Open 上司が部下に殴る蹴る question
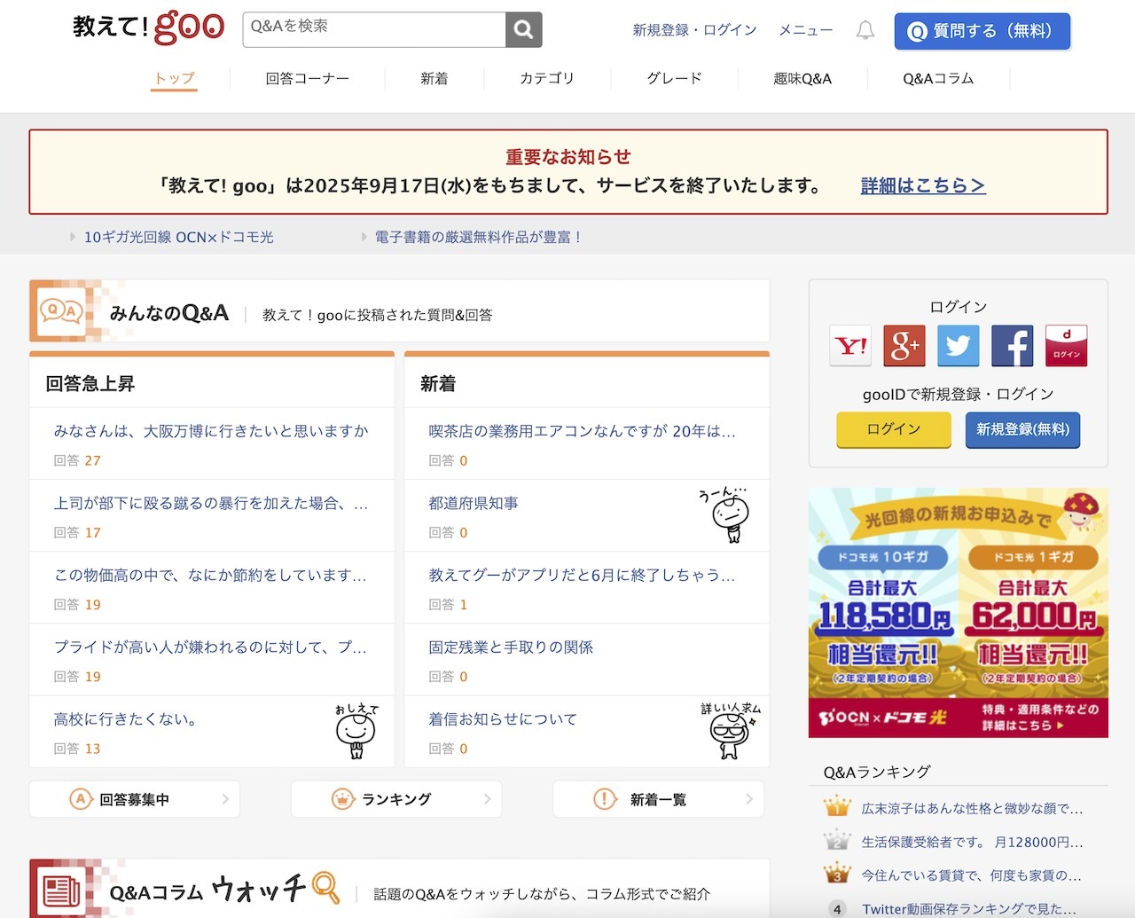This screenshot has width=1135, height=918. 211,503
